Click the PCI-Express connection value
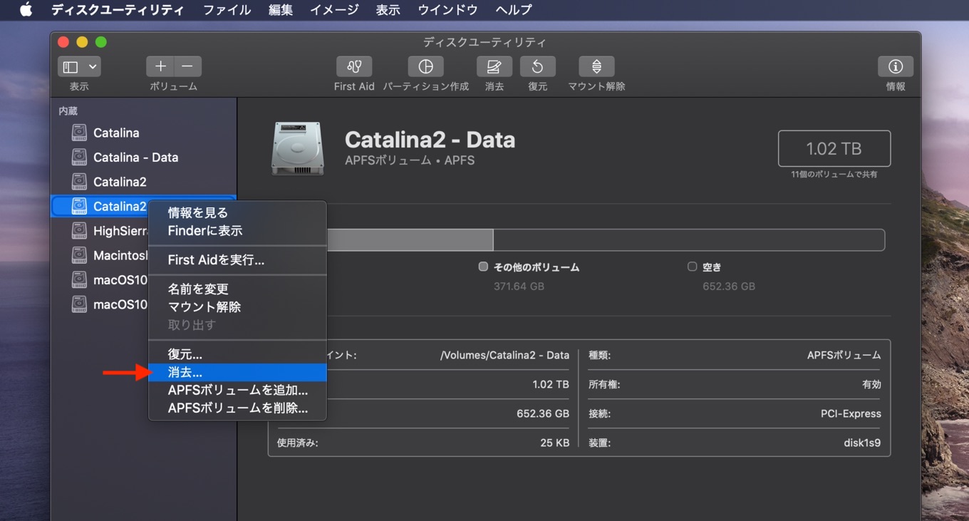Viewport: 969px width, 521px height. point(851,413)
